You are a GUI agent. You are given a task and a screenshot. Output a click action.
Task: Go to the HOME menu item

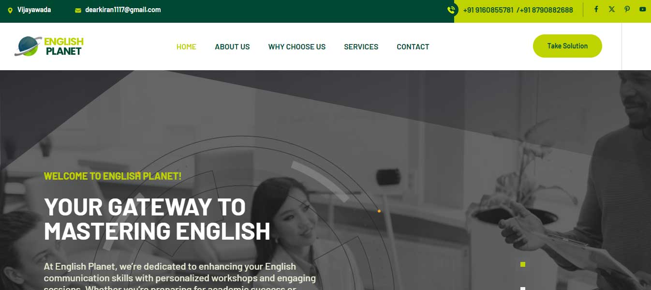pos(186,47)
